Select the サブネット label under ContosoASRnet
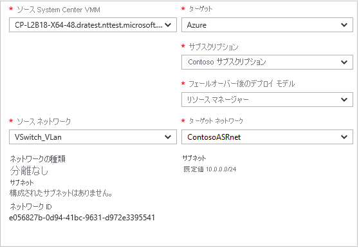This screenshot has width=359, height=248. pyautogui.click(x=194, y=158)
